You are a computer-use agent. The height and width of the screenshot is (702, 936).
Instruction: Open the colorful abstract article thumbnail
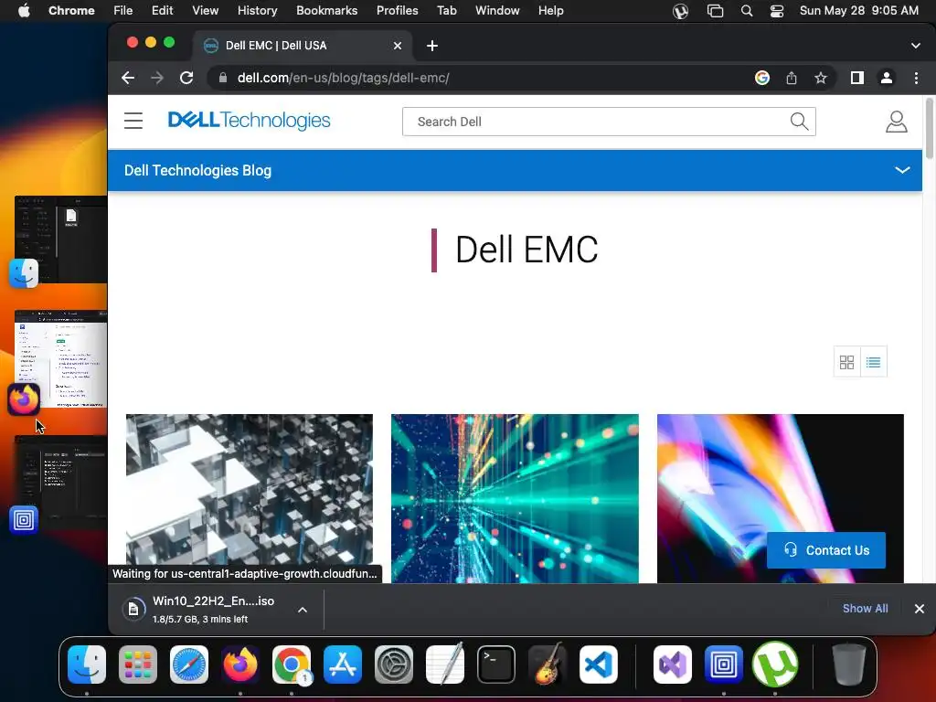pos(781,498)
